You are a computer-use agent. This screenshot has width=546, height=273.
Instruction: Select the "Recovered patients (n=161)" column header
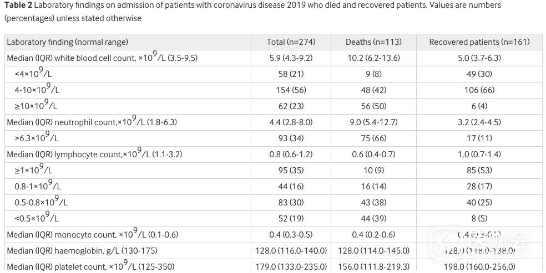(479, 42)
